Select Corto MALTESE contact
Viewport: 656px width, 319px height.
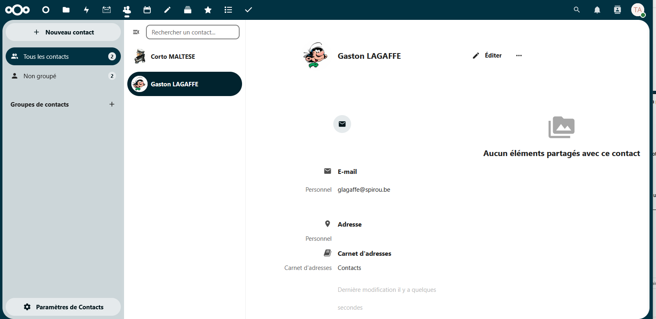click(x=184, y=56)
